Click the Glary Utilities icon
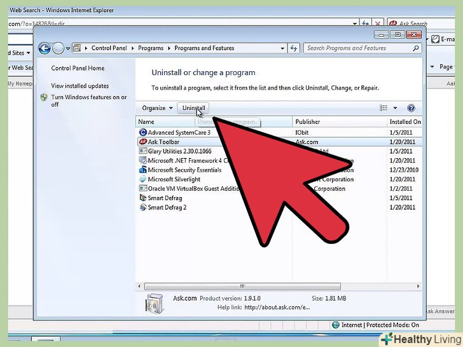The image size is (463, 347). tap(143, 151)
